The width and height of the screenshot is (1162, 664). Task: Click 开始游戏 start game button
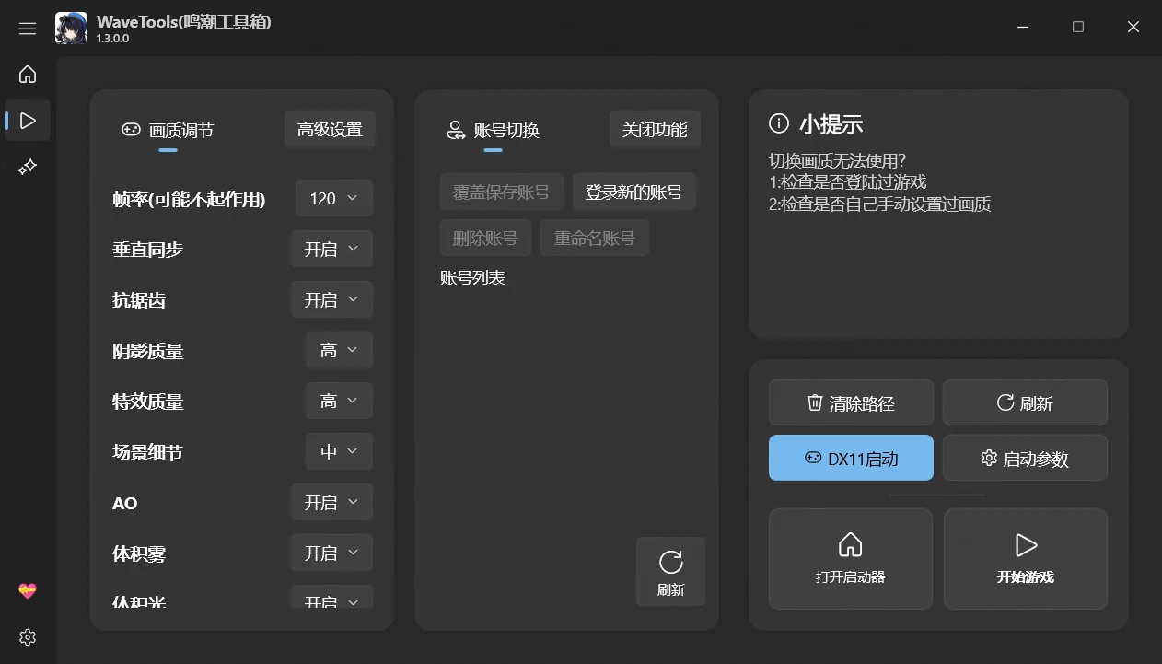click(1026, 559)
